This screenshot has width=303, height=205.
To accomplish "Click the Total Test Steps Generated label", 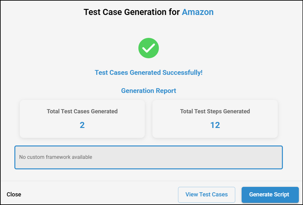I will 215,111.
